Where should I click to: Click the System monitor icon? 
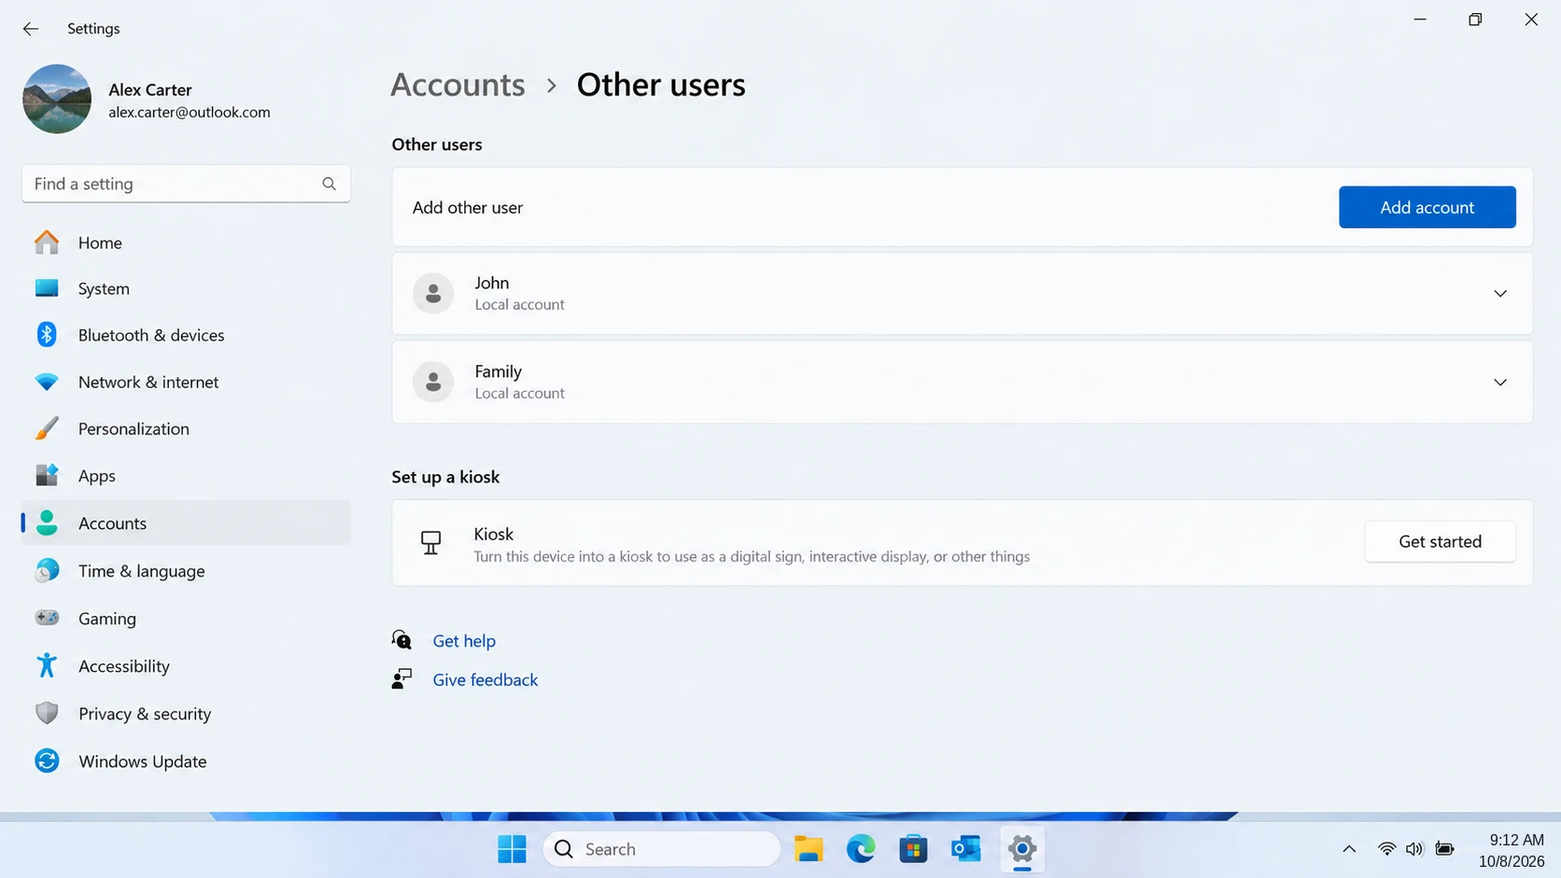[x=47, y=288]
